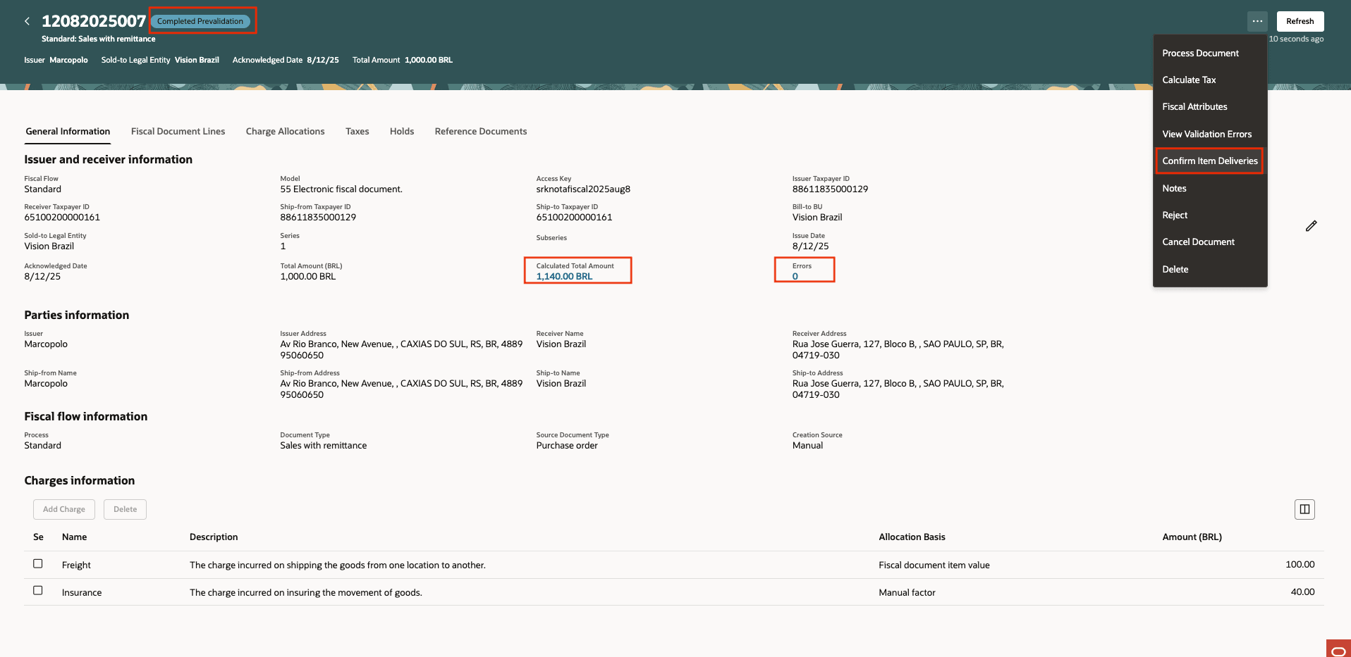Click the Allocation Basis column header
Viewport: 1351px width, 657px height.
coord(912,537)
